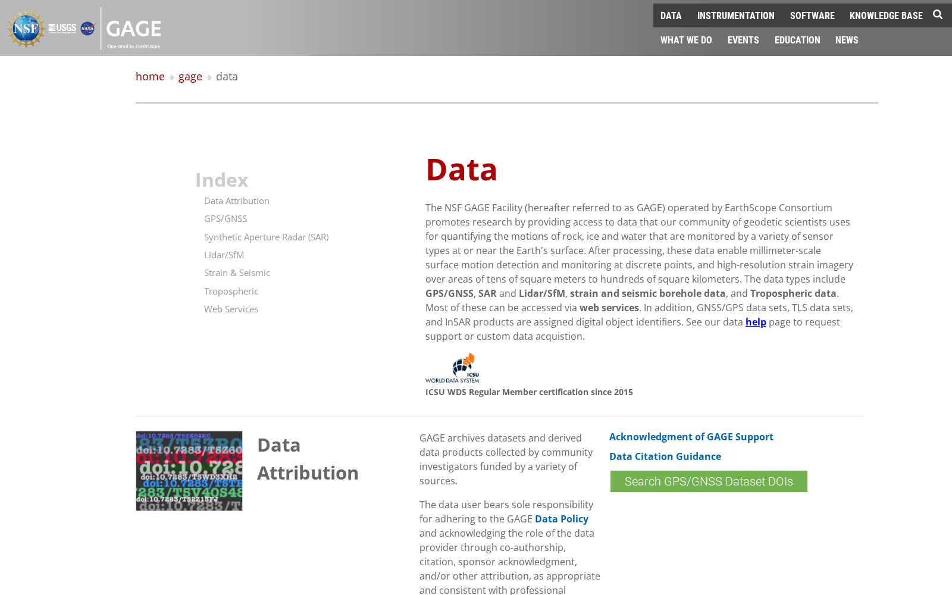The width and height of the screenshot is (952, 595).
Task: Open the data help link
Action: (x=756, y=322)
